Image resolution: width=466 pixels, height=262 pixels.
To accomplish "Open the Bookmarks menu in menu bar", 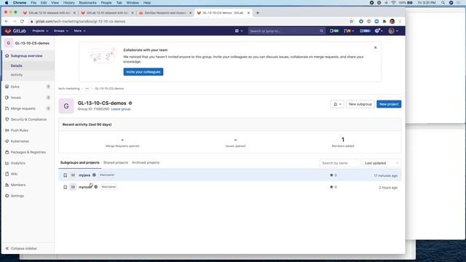I will coord(87,3).
